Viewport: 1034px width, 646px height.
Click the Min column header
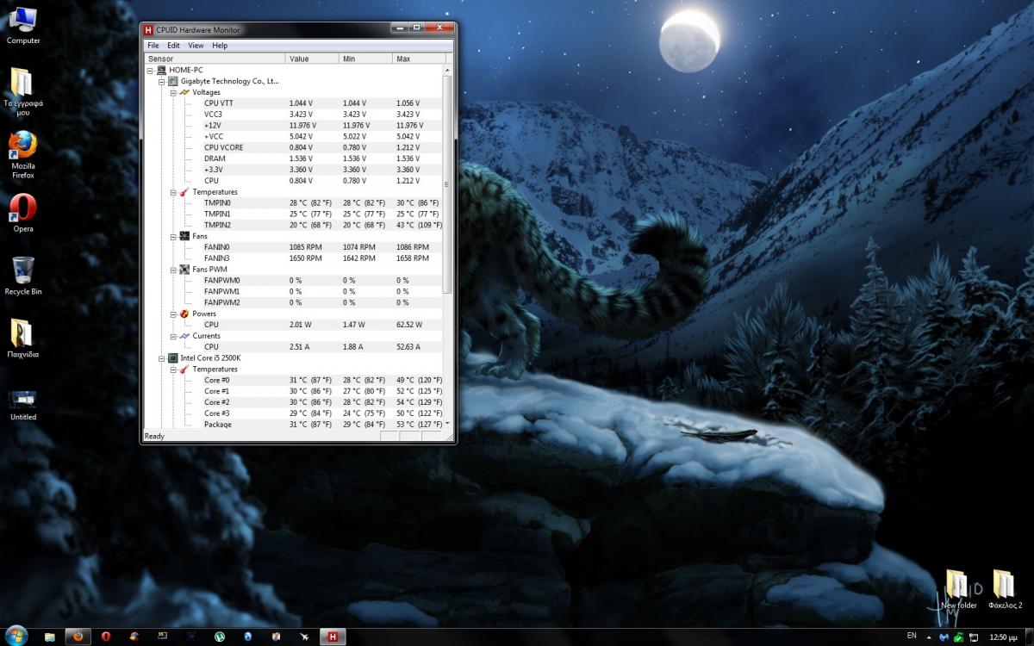pyautogui.click(x=365, y=59)
